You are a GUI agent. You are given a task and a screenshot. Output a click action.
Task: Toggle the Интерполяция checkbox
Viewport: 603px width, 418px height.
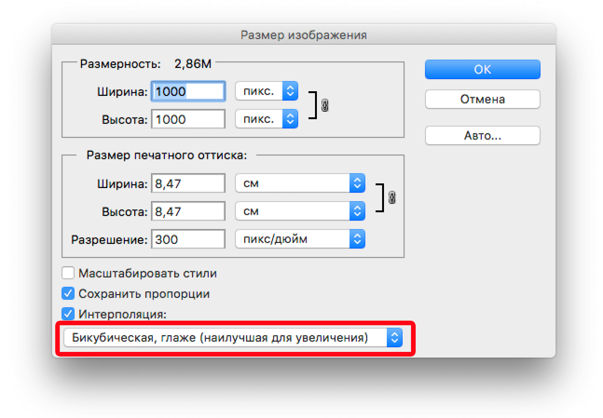(x=69, y=314)
